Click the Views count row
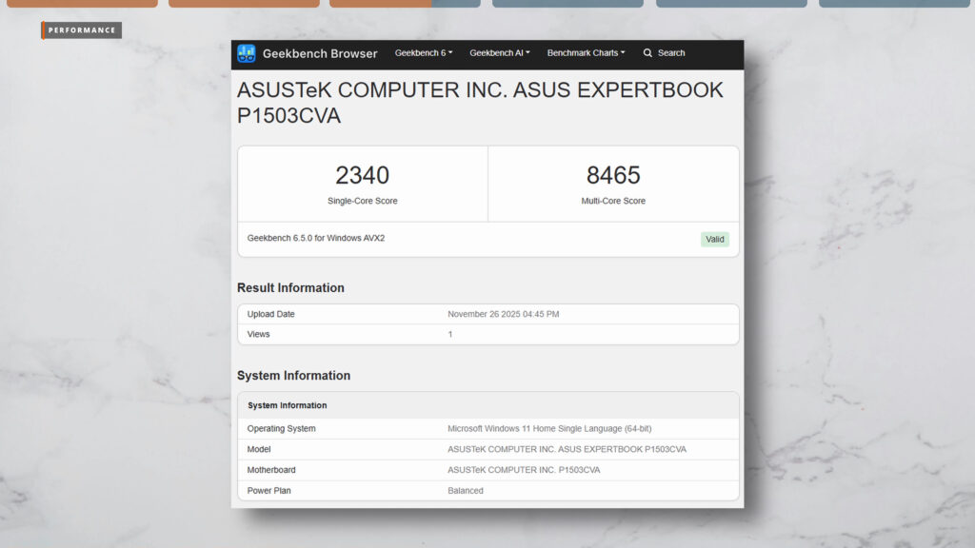975x548 pixels. tap(487, 334)
